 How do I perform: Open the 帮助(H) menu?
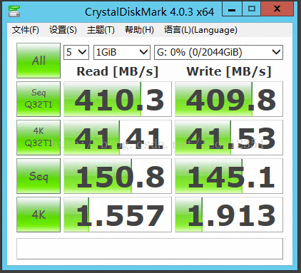[x=139, y=30]
